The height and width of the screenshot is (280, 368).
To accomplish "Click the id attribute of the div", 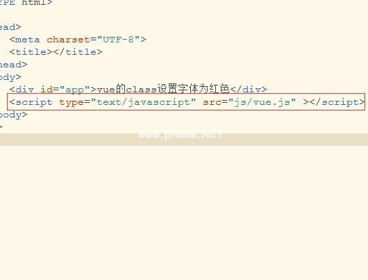I will click(47, 90).
